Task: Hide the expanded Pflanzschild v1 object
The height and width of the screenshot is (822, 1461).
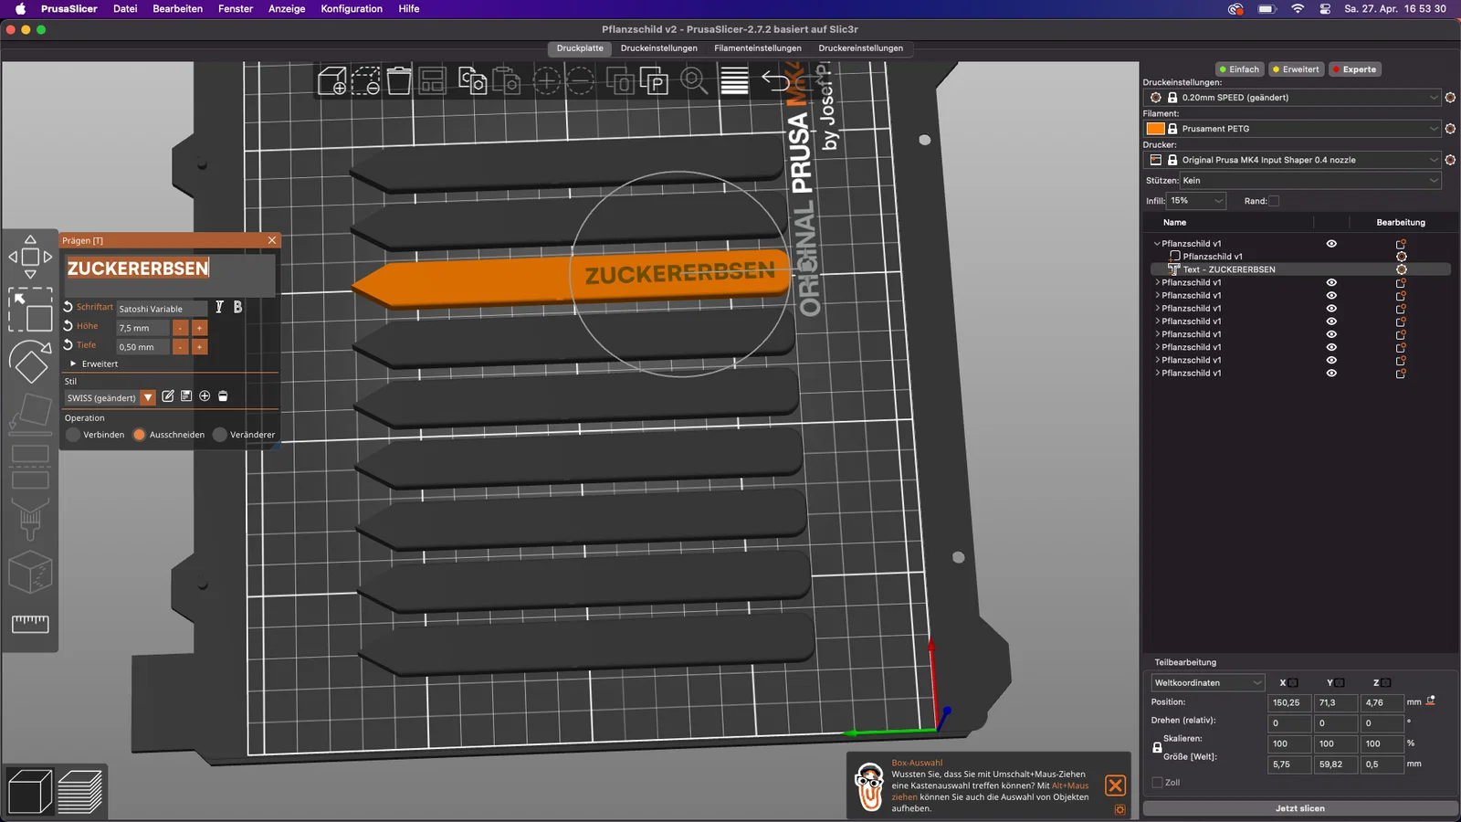Action: tap(1331, 244)
